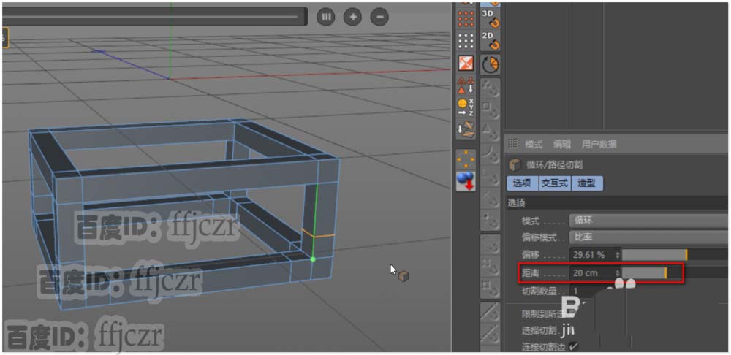Click the viewport top progress slider bar
This screenshot has width=731, height=355.
(x=155, y=17)
